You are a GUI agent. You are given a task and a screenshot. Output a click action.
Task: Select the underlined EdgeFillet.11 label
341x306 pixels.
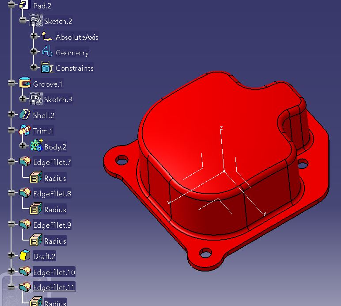pos(54,288)
